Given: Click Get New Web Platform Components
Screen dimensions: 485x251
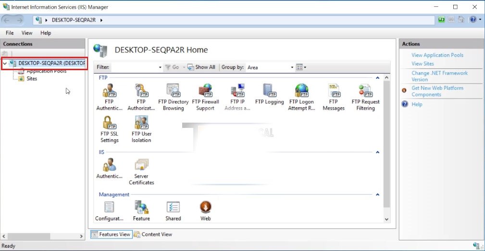Looking at the screenshot, I should pyautogui.click(x=437, y=91).
